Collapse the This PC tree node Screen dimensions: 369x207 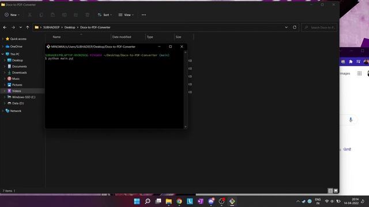click(2, 54)
